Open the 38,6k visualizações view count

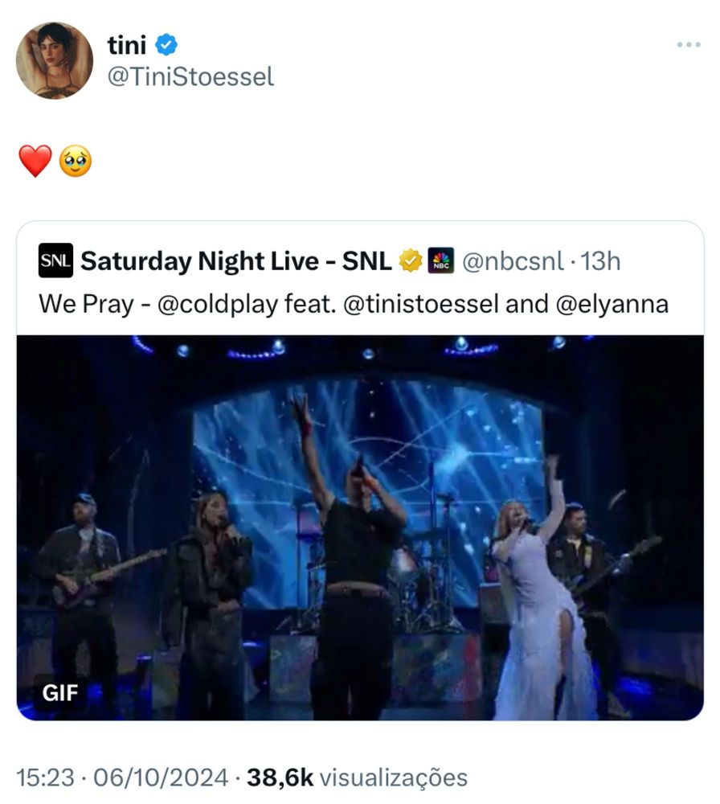tap(357, 777)
